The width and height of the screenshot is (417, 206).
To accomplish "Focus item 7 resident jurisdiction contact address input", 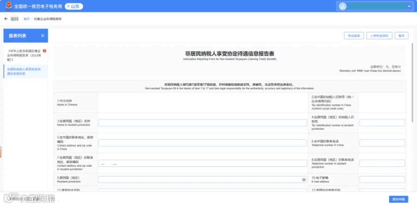I will (202, 164).
